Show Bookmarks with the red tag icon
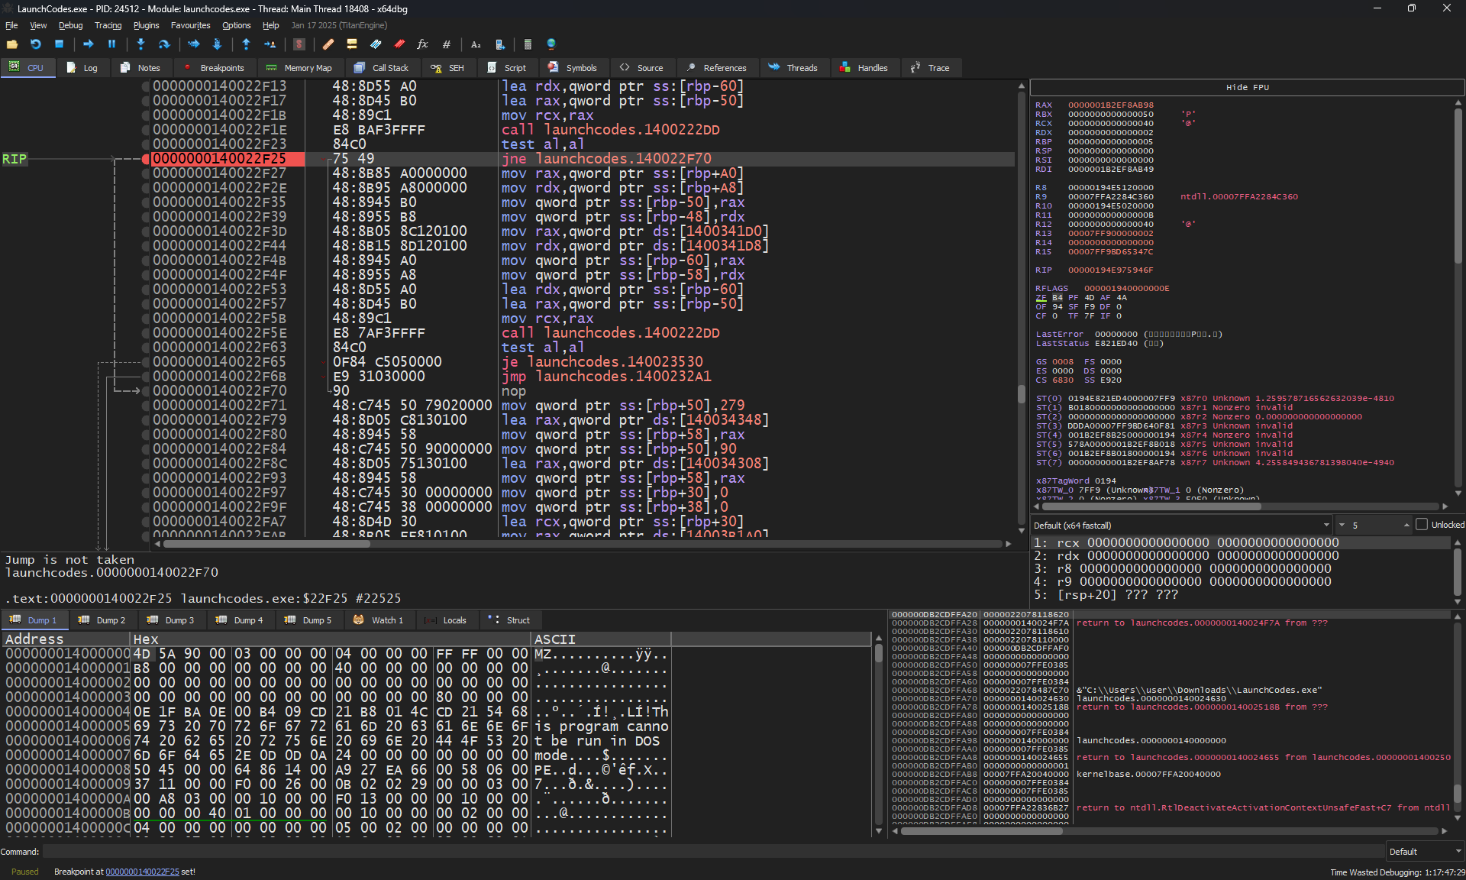 click(399, 44)
